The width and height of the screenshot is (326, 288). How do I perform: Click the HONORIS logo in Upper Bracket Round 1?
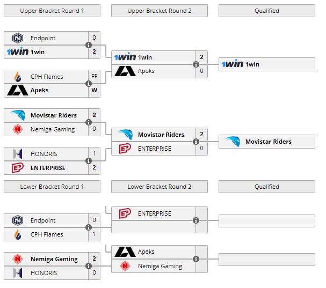tap(18, 154)
